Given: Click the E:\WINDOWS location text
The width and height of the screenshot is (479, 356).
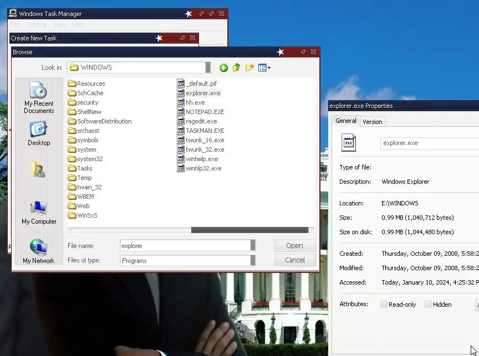Looking at the screenshot, I should (400, 204).
